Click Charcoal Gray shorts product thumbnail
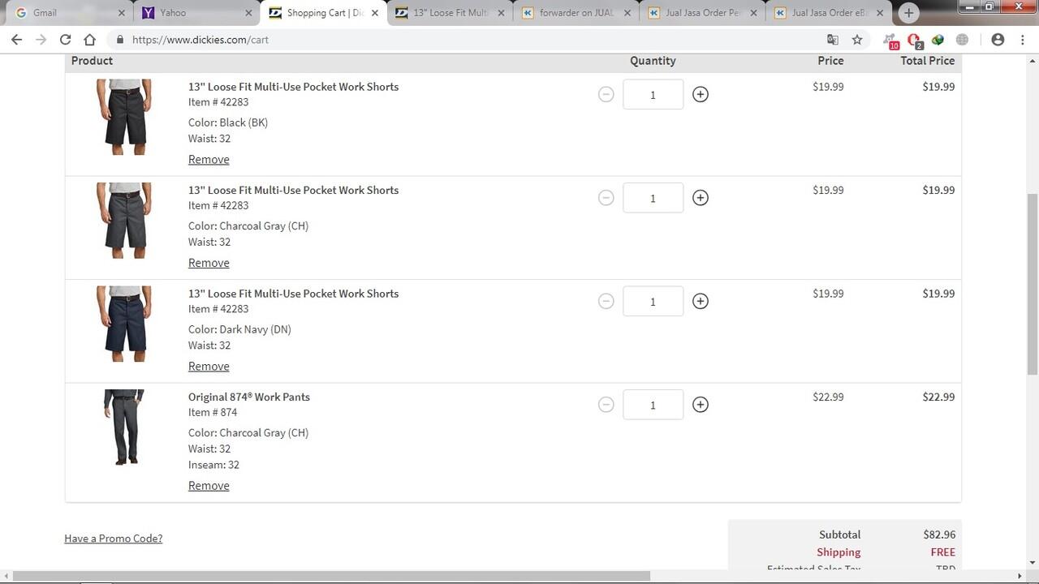 [124, 221]
